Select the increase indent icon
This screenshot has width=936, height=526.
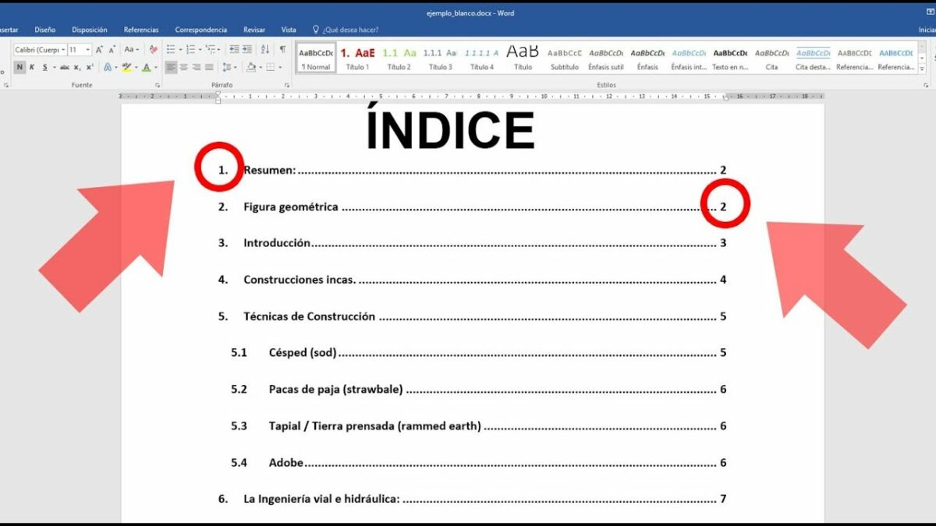click(246, 49)
